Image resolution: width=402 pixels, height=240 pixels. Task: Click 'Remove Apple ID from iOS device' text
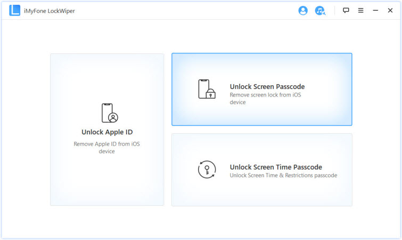[107, 148]
